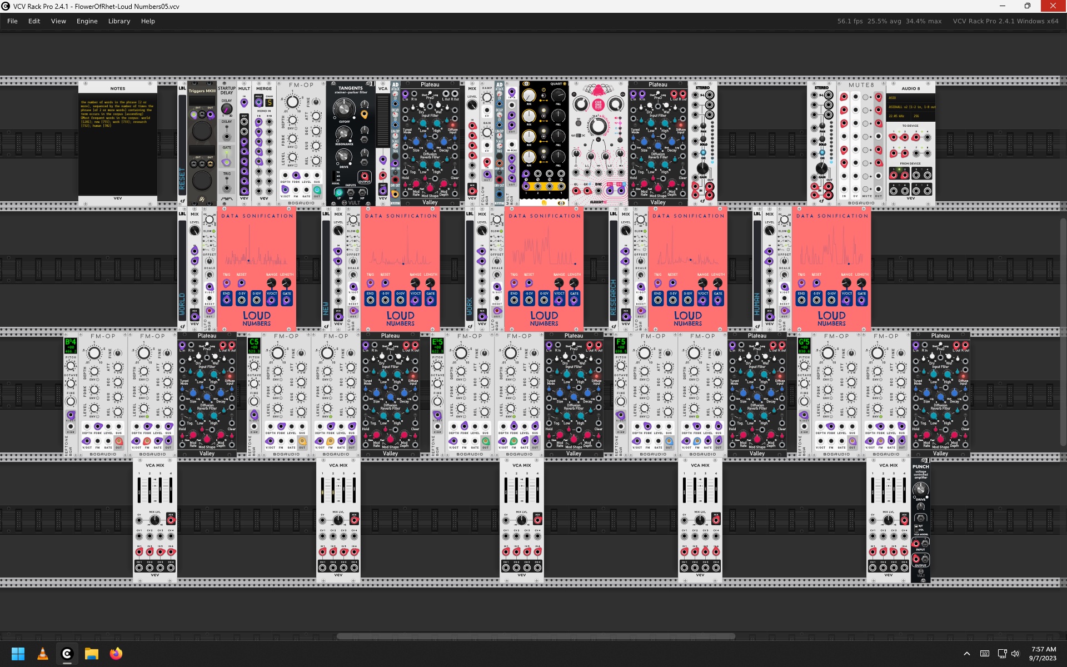
Task: Click the MERGE channels number display
Action: (269, 103)
